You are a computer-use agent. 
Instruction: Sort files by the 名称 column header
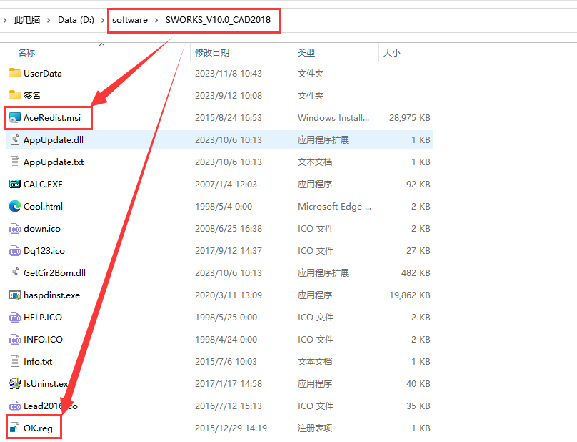point(26,53)
